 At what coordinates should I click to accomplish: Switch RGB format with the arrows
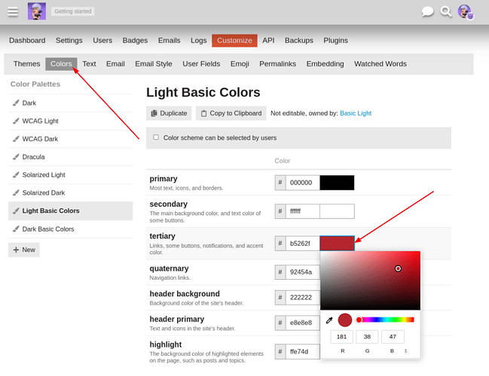pyautogui.click(x=405, y=350)
